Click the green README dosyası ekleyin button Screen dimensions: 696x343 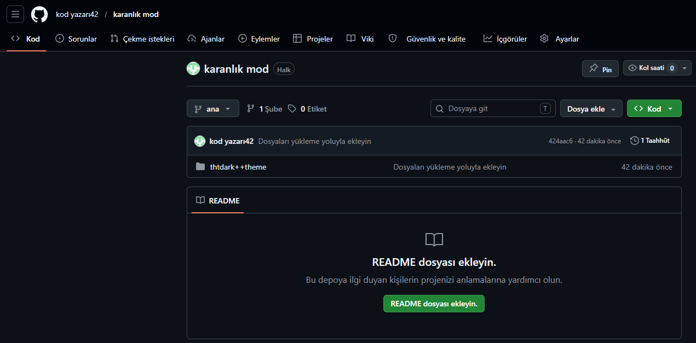point(434,304)
